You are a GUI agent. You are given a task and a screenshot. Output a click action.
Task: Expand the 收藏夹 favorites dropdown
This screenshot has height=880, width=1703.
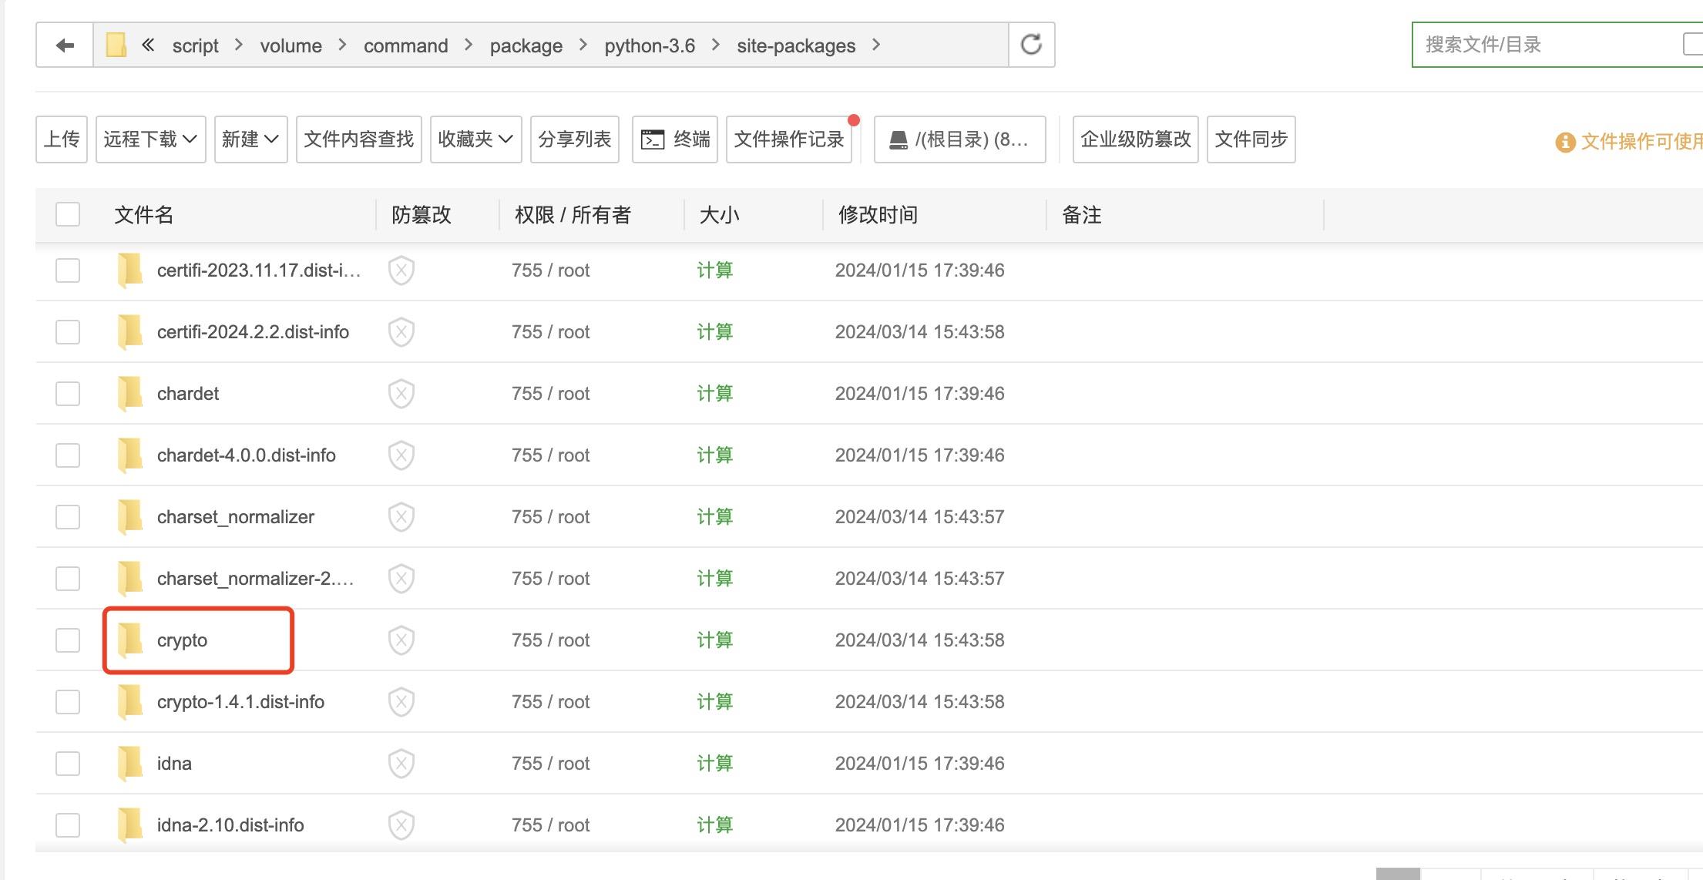[475, 139]
